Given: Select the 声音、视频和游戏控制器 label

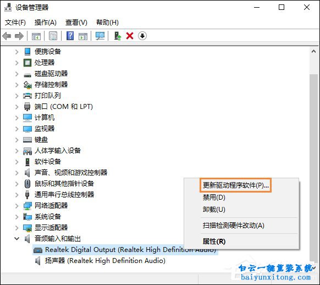Looking at the screenshot, I should 71,173.
